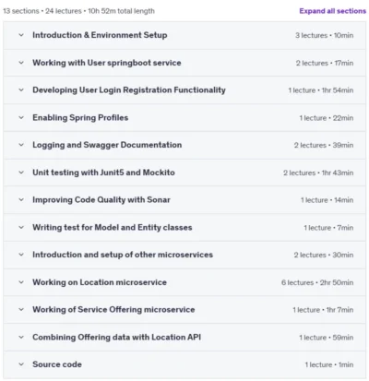Expand chevron for Logging and Swagger Documentation
The width and height of the screenshot is (369, 381).
[x=21, y=145]
